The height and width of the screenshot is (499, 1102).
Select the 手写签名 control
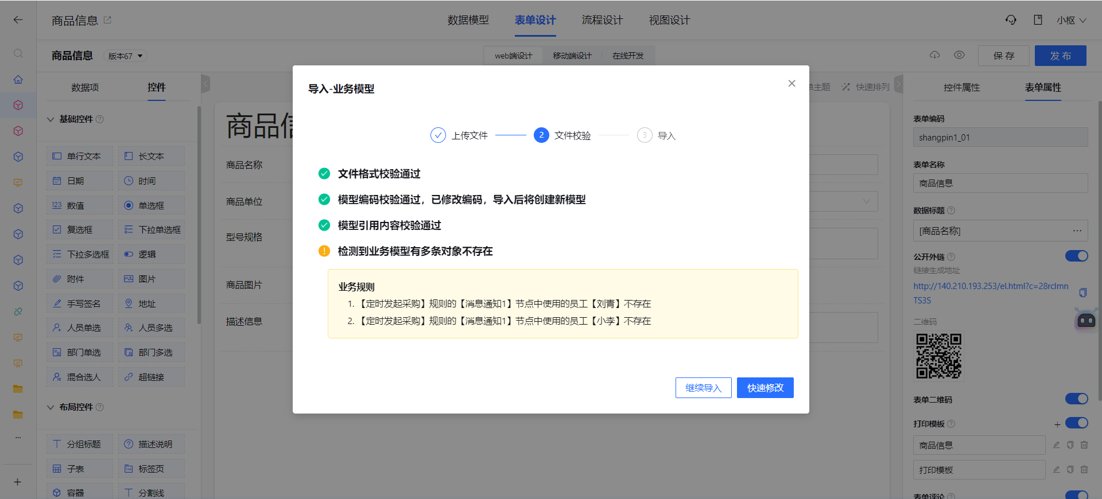(x=80, y=303)
